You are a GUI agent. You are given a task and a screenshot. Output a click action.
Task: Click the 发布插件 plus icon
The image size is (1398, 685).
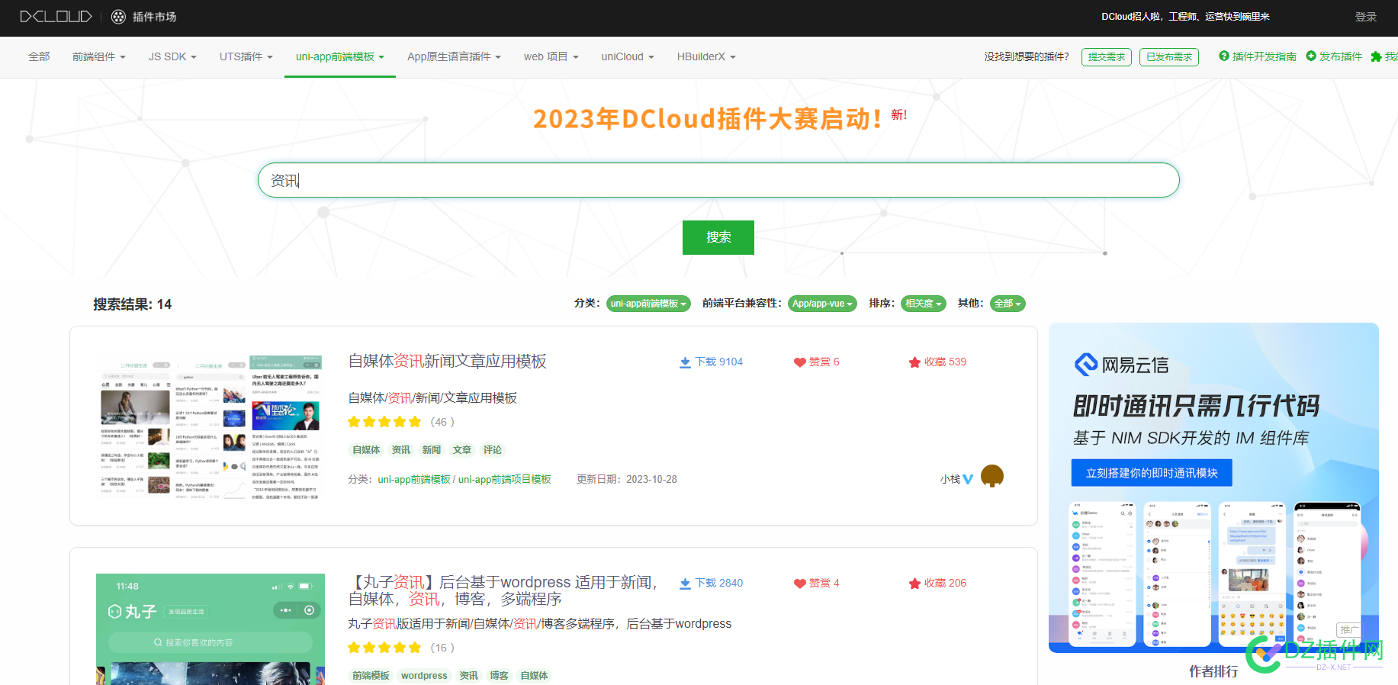pos(1311,56)
